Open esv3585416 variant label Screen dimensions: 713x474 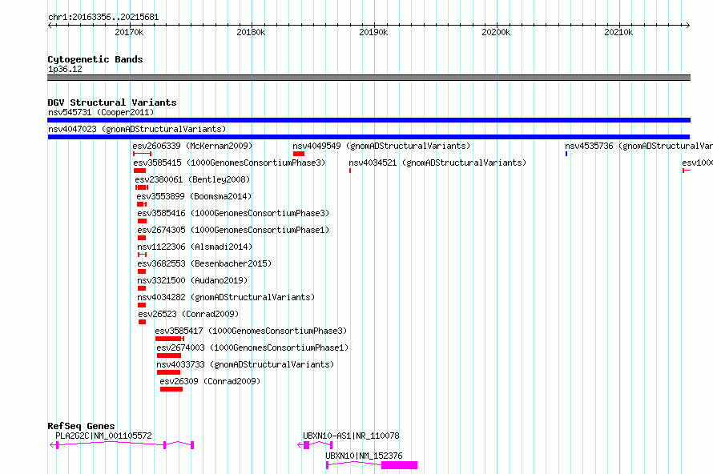[x=233, y=213]
